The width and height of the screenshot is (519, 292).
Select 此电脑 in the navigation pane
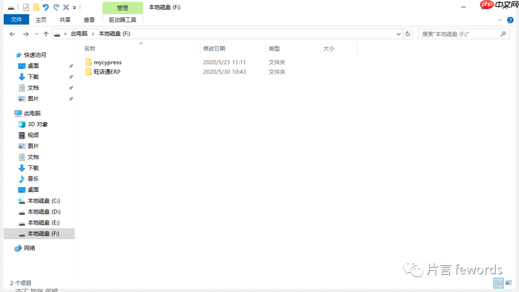(x=32, y=113)
